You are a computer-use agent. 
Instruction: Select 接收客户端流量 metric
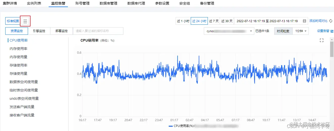pos(22,115)
